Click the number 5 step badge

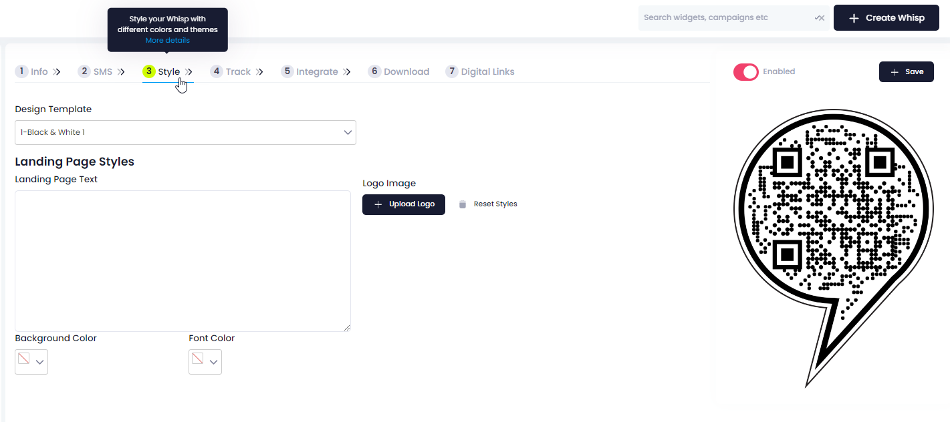[287, 71]
